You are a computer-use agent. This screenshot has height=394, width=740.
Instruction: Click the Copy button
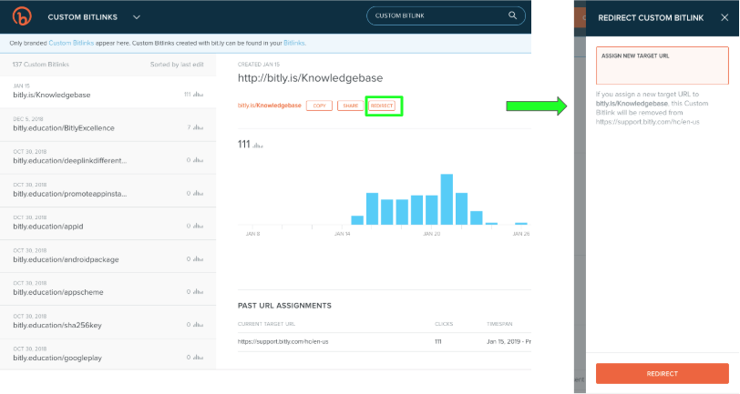(320, 106)
